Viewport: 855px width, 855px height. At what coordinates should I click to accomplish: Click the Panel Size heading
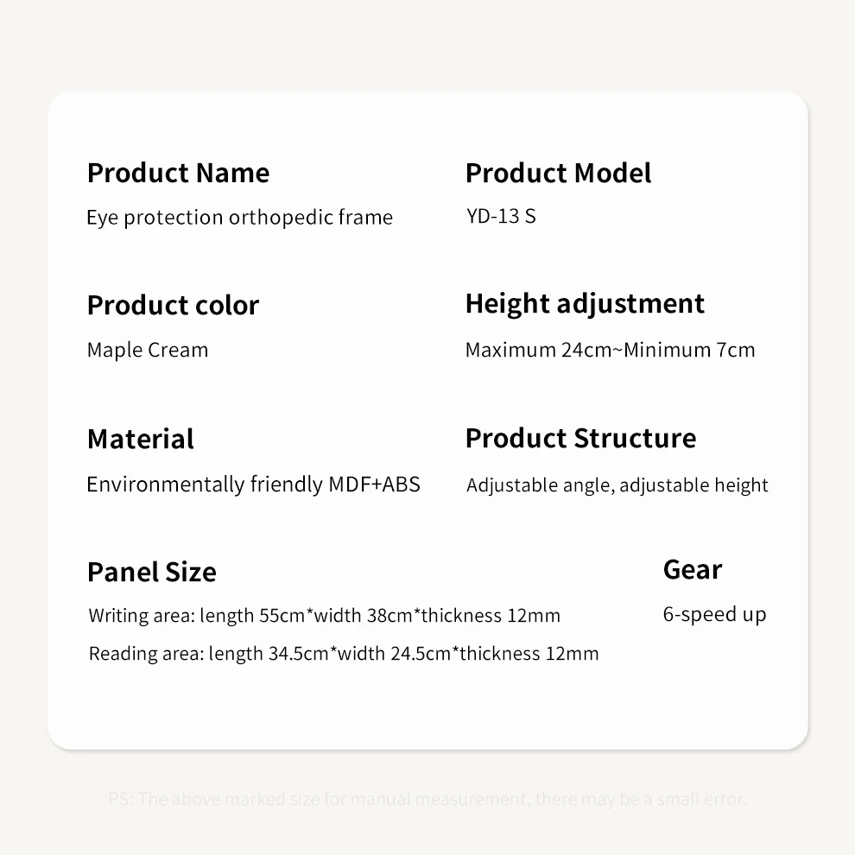coord(152,573)
